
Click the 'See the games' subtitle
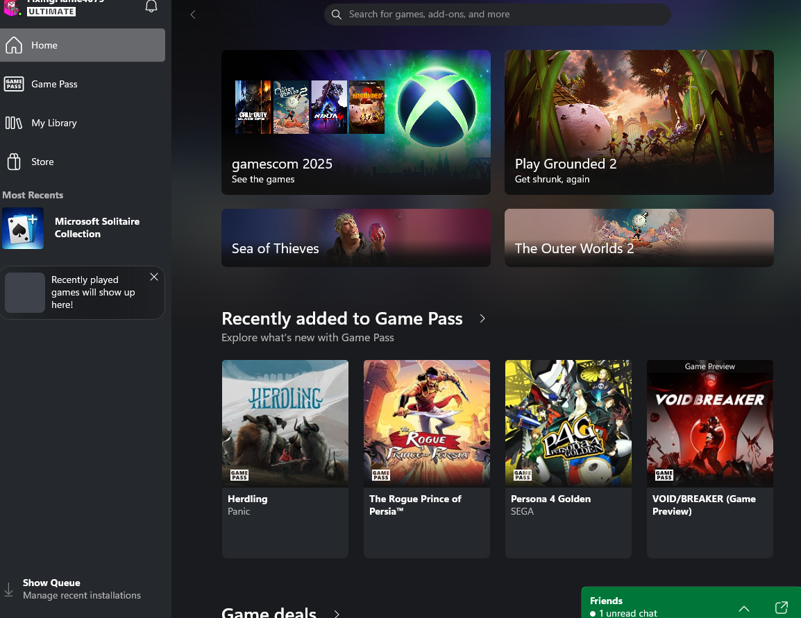pos(263,179)
